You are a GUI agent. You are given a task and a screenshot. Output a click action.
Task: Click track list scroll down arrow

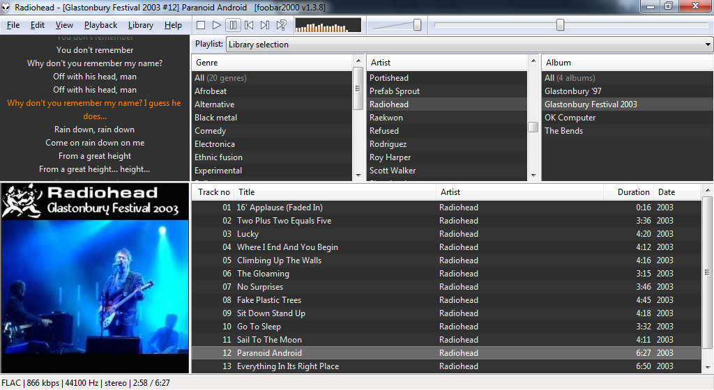[707, 367]
